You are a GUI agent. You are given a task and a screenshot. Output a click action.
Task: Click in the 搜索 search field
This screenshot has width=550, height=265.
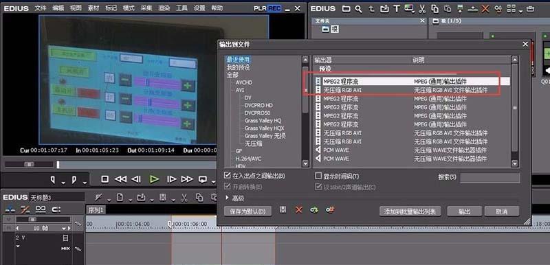click(489, 178)
